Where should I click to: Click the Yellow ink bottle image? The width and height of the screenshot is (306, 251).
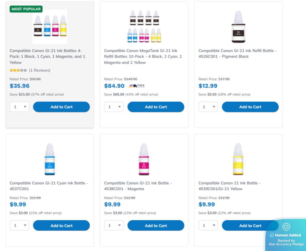pos(238,159)
